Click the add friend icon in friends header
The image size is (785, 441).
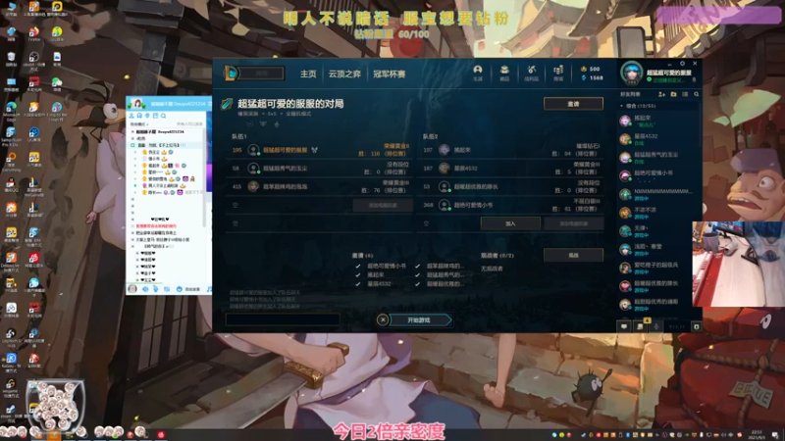[661, 94]
